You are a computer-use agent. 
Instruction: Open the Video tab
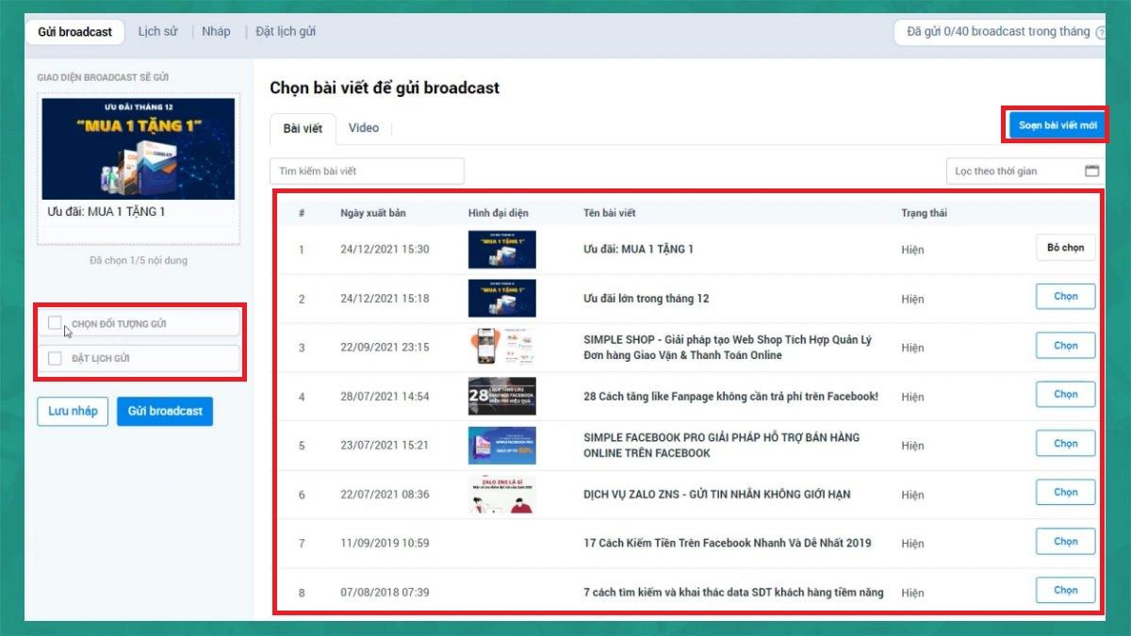pyautogui.click(x=363, y=128)
